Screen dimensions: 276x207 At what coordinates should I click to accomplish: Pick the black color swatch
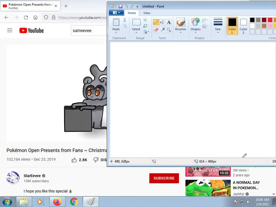[252, 20]
